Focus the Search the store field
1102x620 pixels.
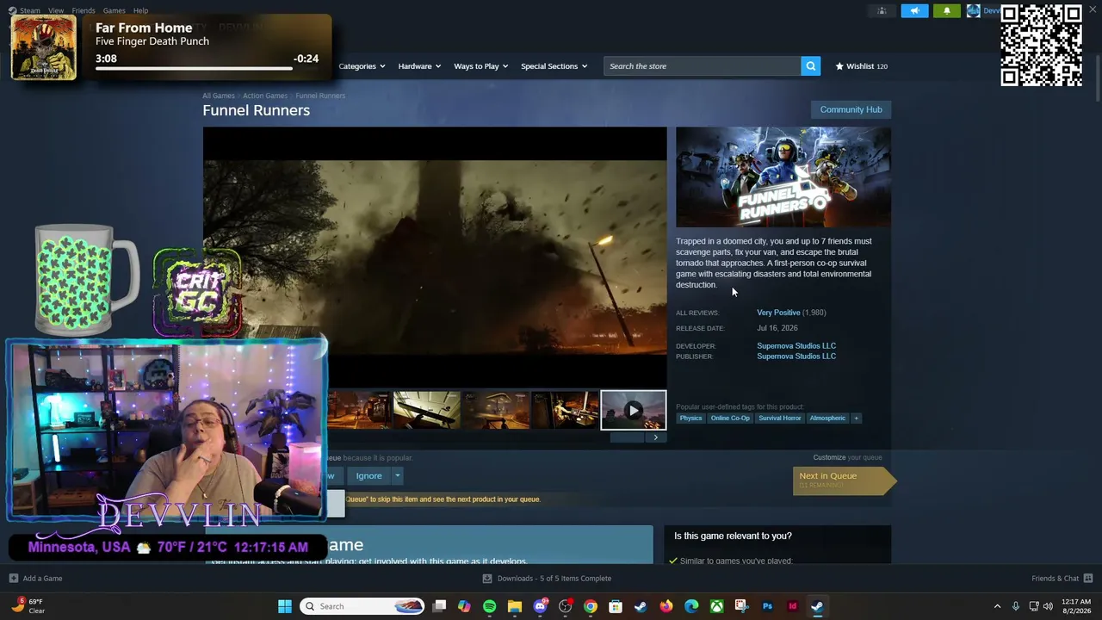pos(703,66)
